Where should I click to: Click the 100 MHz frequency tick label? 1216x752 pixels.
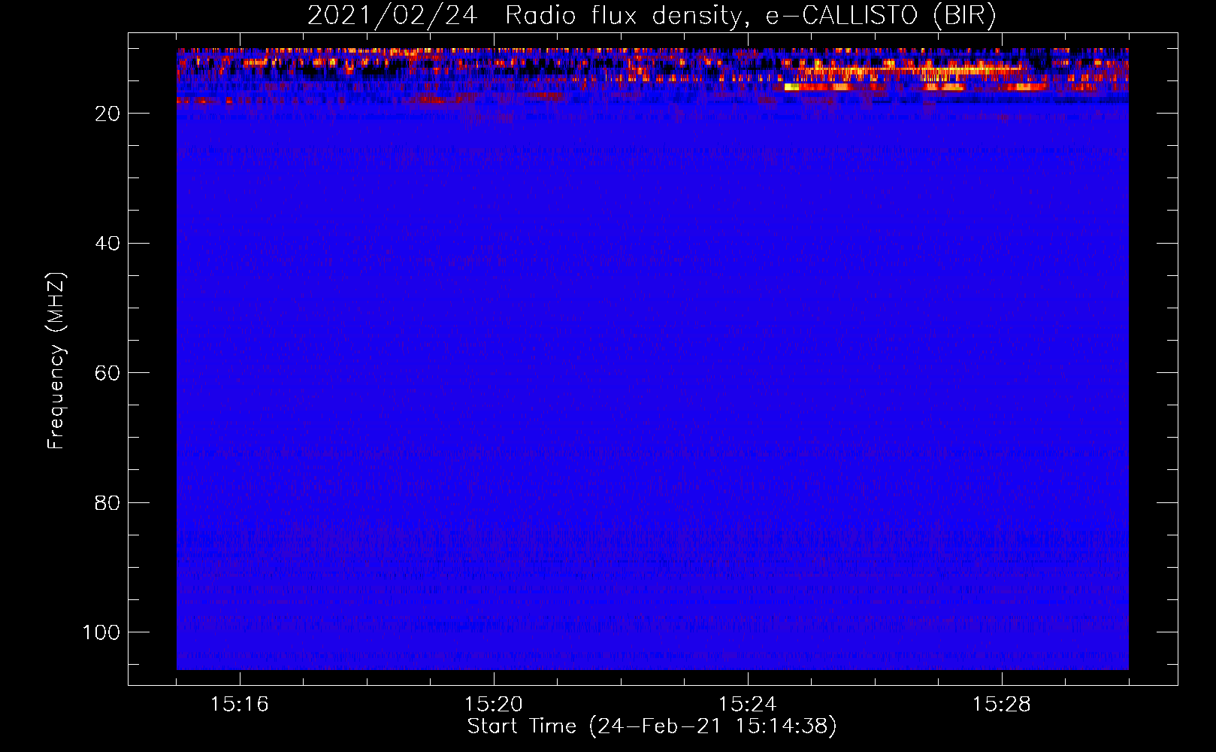101,632
